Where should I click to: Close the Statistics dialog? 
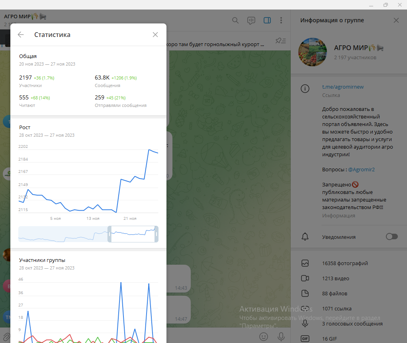155,35
